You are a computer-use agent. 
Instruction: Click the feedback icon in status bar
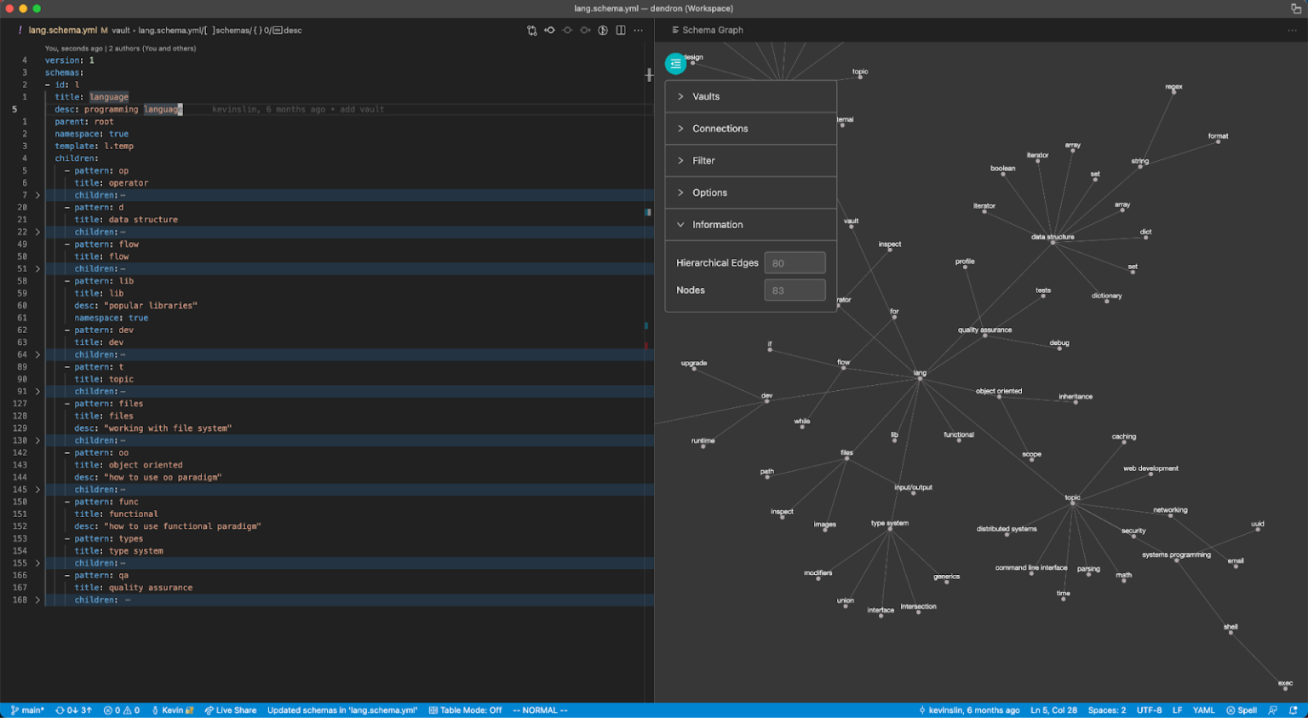1273,710
